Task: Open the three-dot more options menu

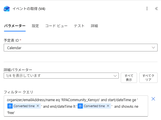Action: click(x=147, y=9)
